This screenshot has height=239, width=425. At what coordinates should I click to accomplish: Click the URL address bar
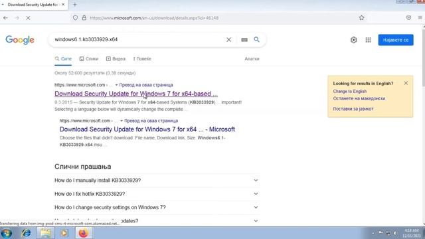click(x=217, y=18)
